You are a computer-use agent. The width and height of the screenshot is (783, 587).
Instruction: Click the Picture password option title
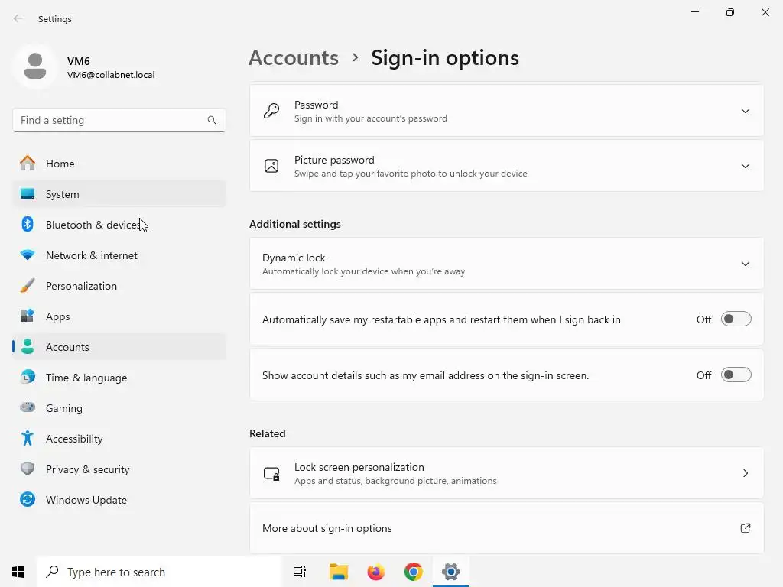[334, 160]
